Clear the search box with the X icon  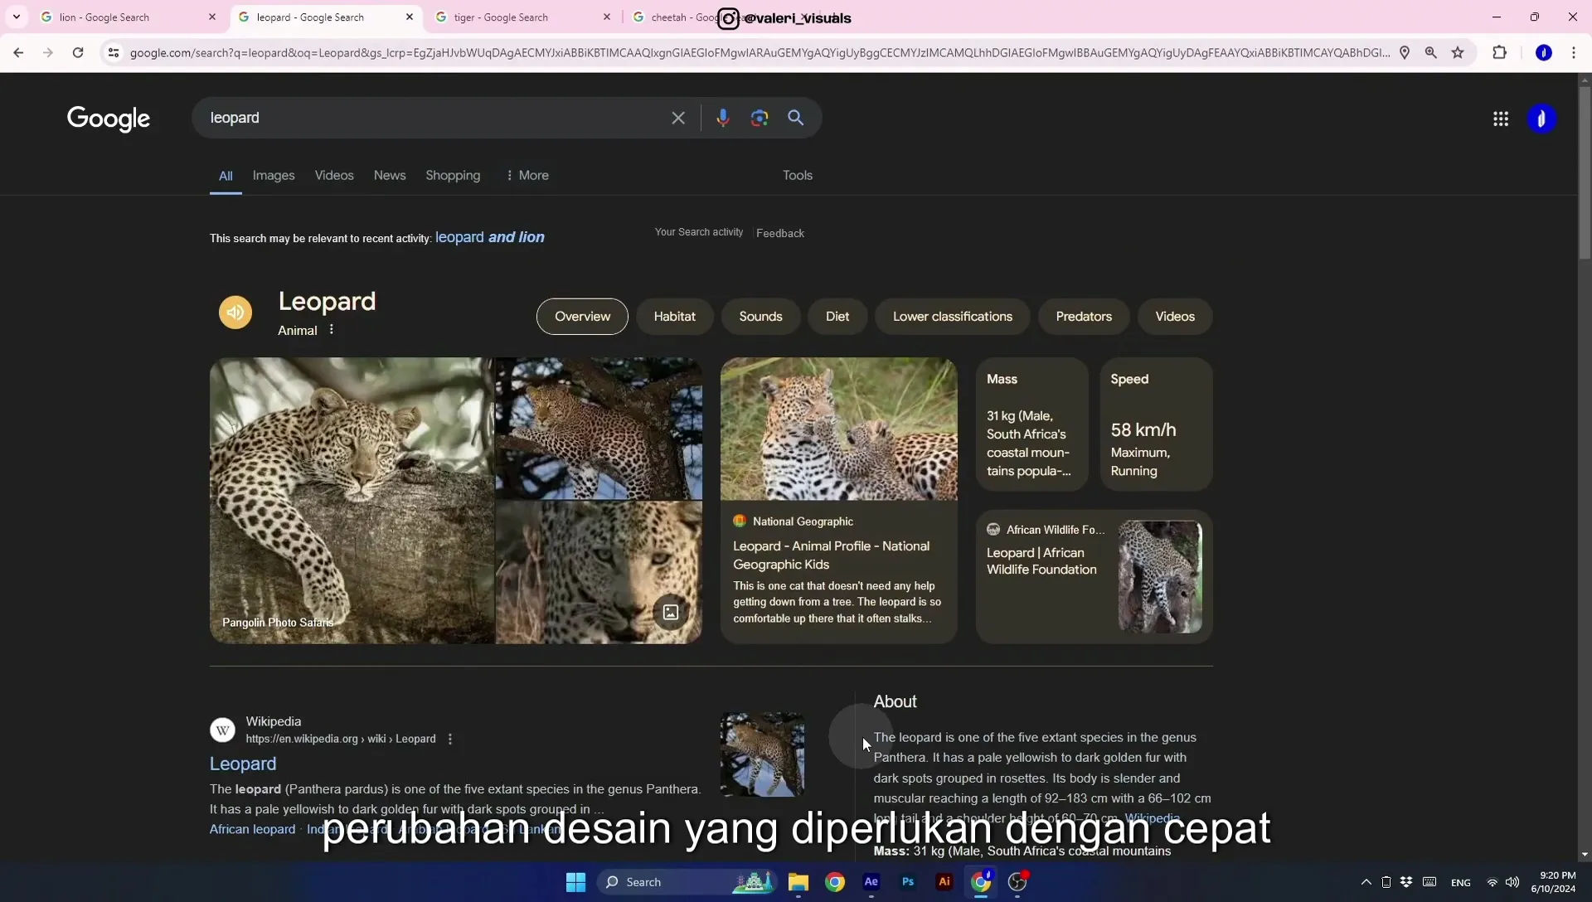(x=678, y=118)
